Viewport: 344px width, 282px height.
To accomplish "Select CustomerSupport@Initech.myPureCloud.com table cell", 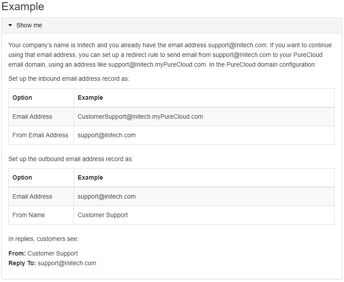I will click(x=204, y=117).
